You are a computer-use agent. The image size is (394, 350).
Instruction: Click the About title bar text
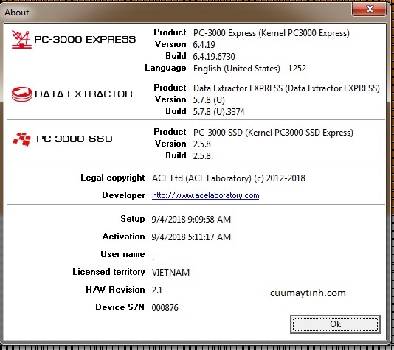point(17,13)
